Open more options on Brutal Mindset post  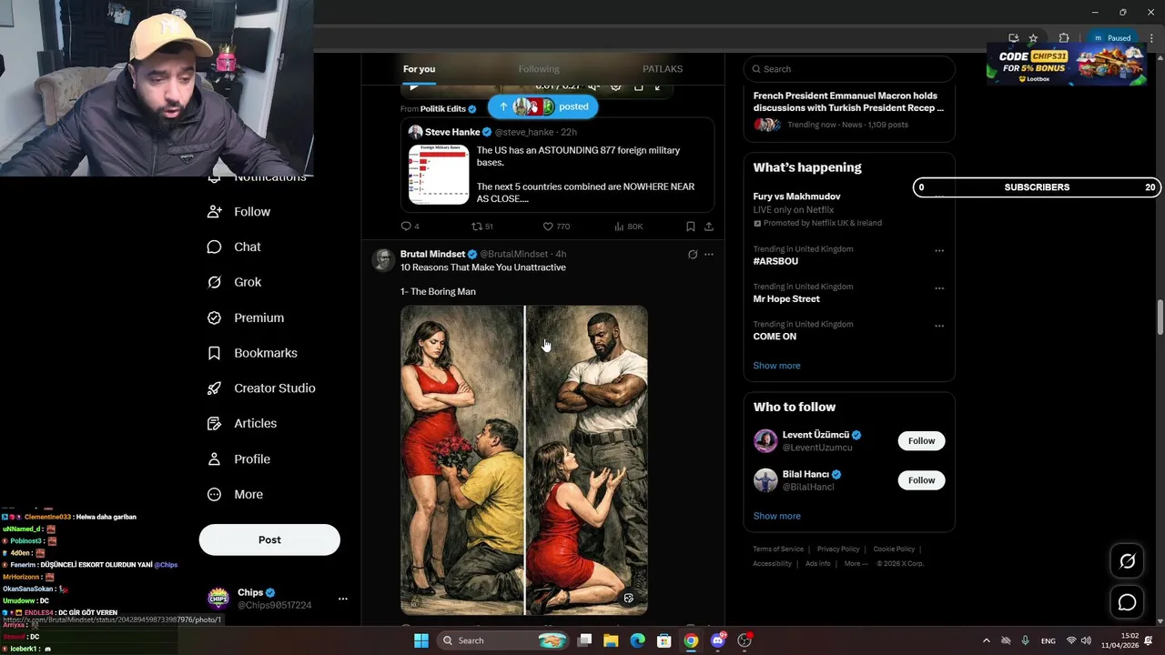coord(709,255)
